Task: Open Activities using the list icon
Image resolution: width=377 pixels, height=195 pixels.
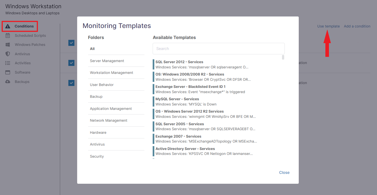Action: [x=8, y=63]
